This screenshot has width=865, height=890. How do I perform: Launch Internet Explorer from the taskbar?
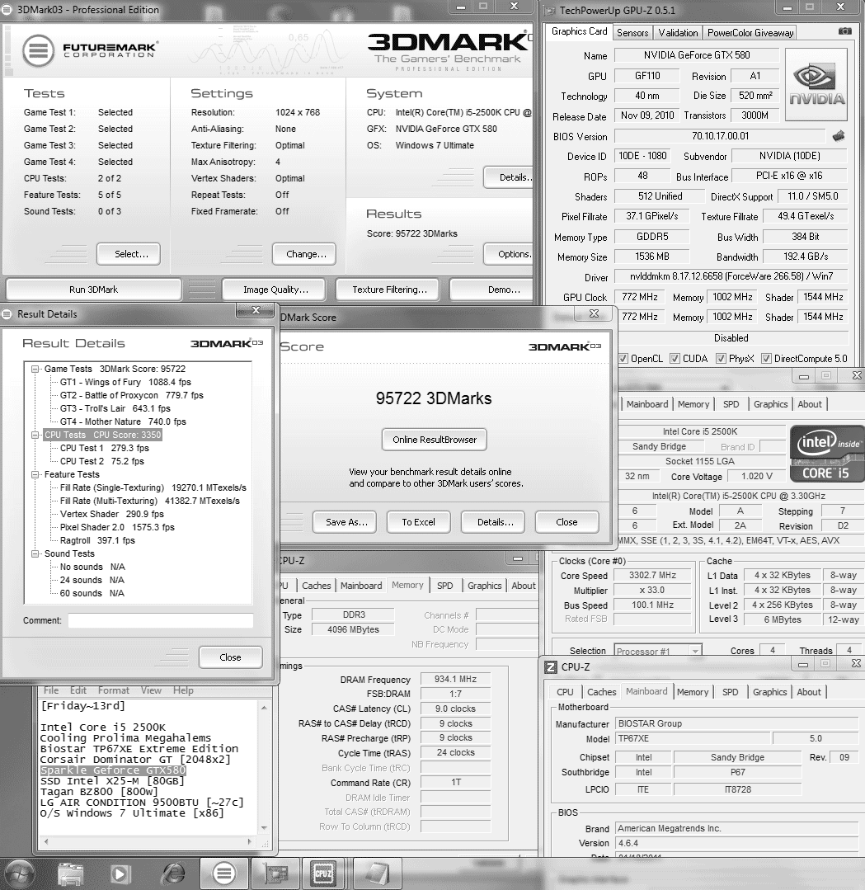pos(173,874)
